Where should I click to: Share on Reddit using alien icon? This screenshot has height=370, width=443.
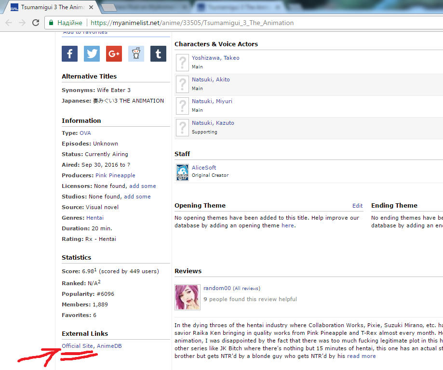click(x=136, y=53)
